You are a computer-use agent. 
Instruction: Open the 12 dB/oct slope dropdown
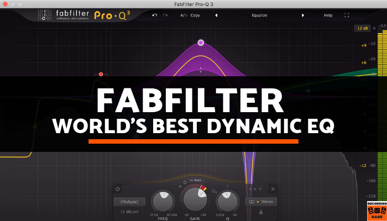click(x=129, y=212)
